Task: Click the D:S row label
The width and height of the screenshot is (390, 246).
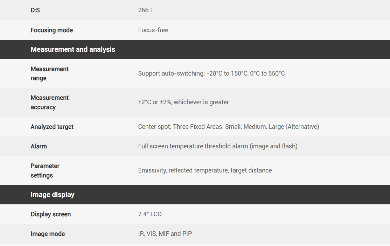Action: pyautogui.click(x=35, y=10)
